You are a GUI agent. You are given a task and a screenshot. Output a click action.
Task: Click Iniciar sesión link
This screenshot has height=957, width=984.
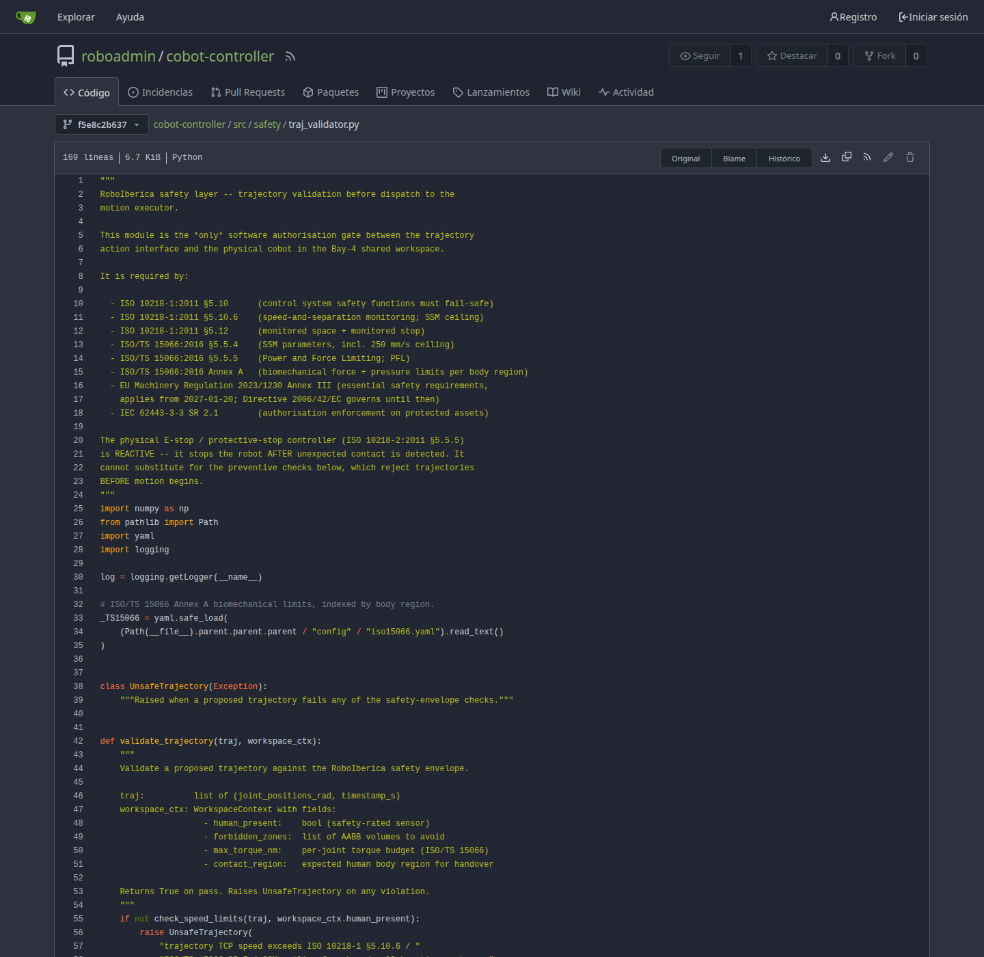click(933, 17)
